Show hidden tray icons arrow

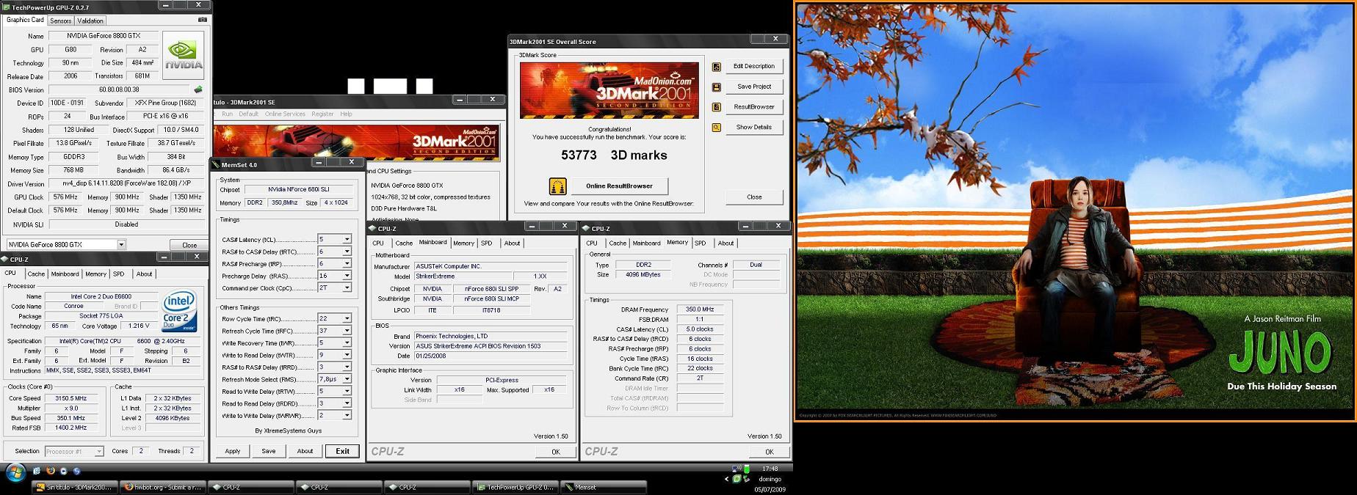click(x=726, y=479)
